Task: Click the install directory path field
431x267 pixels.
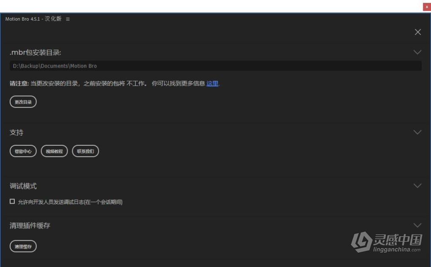Action: (x=215, y=66)
